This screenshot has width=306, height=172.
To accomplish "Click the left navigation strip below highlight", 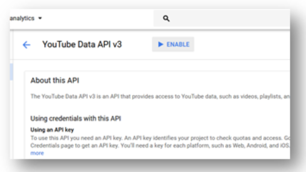I will click(x=11, y=119).
